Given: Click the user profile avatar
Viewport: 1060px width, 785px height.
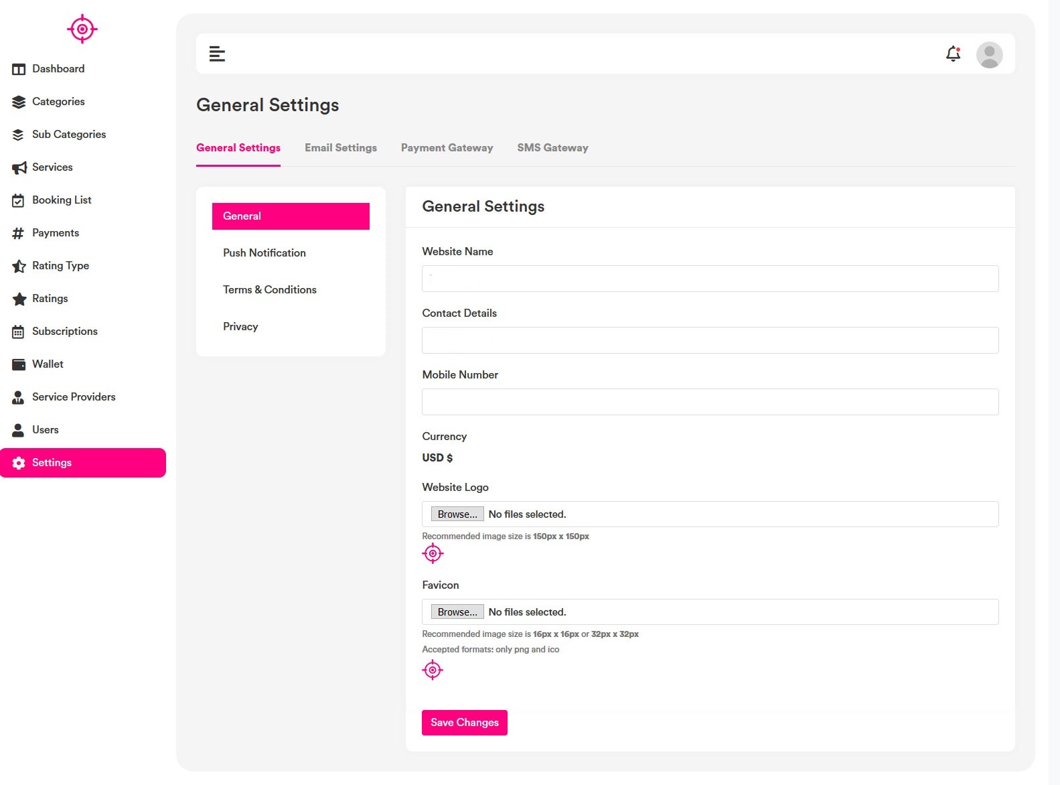Looking at the screenshot, I should click(x=988, y=54).
